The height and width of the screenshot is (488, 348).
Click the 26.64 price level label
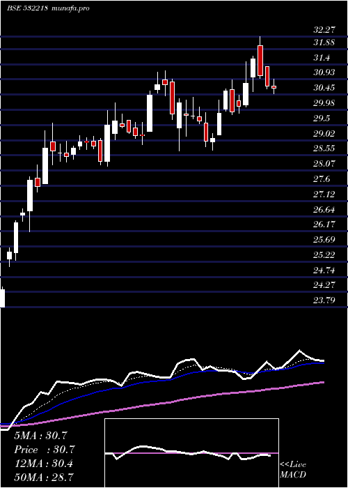[x=324, y=209]
